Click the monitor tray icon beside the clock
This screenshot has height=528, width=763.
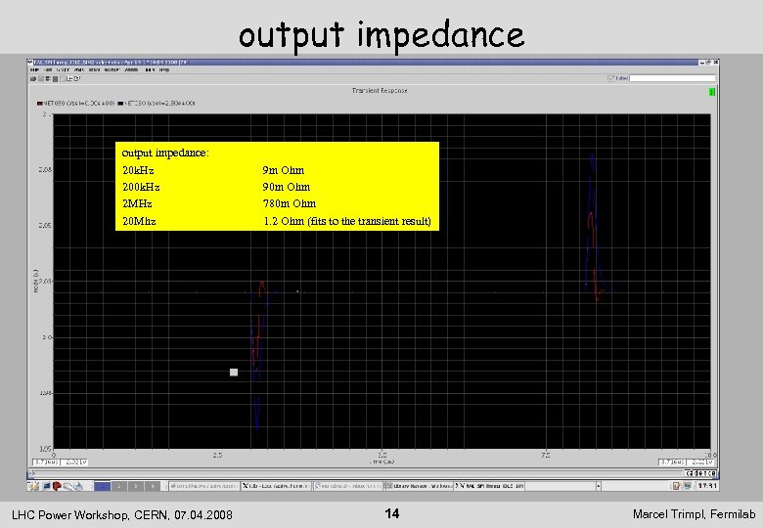[x=688, y=486]
